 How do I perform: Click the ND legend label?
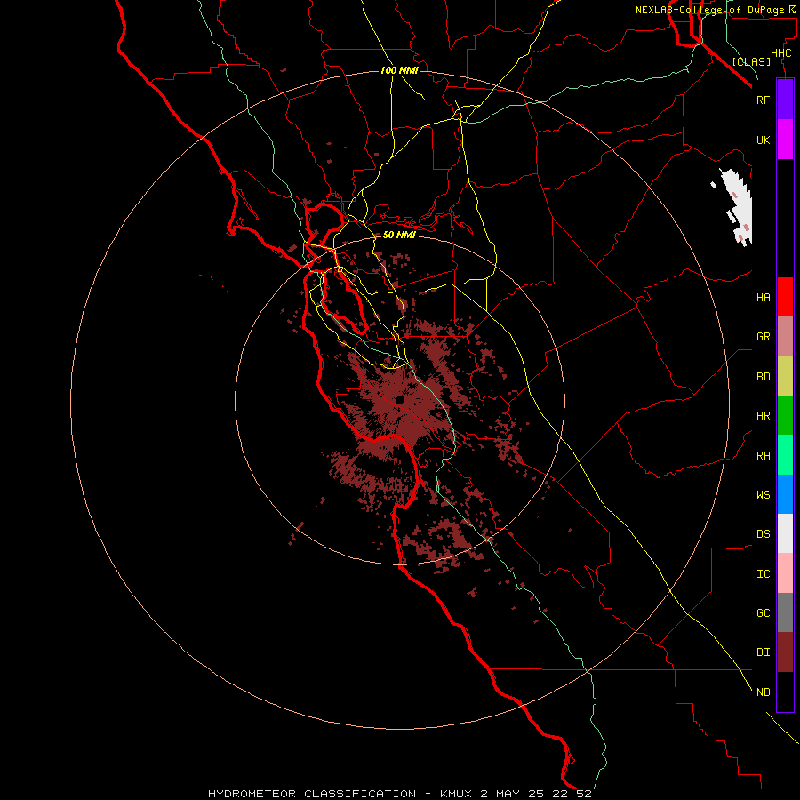coord(763,692)
